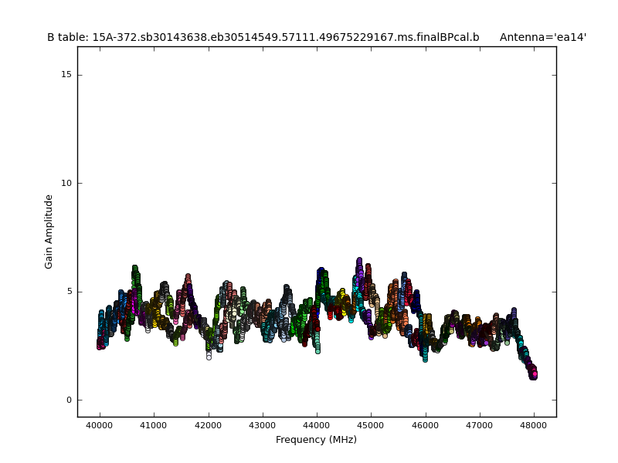This screenshot has width=618, height=463.
Task: Click the 45000 x-axis tick label
Action: tap(370, 425)
